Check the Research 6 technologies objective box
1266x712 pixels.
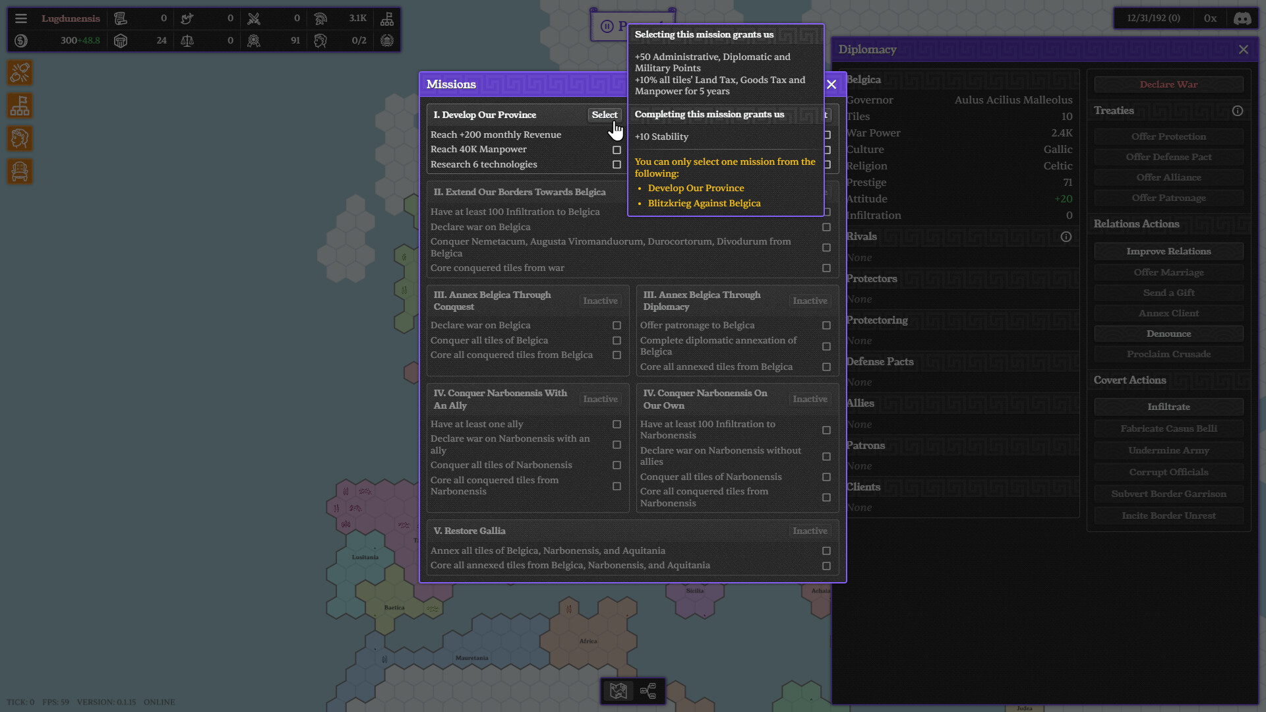click(x=617, y=164)
